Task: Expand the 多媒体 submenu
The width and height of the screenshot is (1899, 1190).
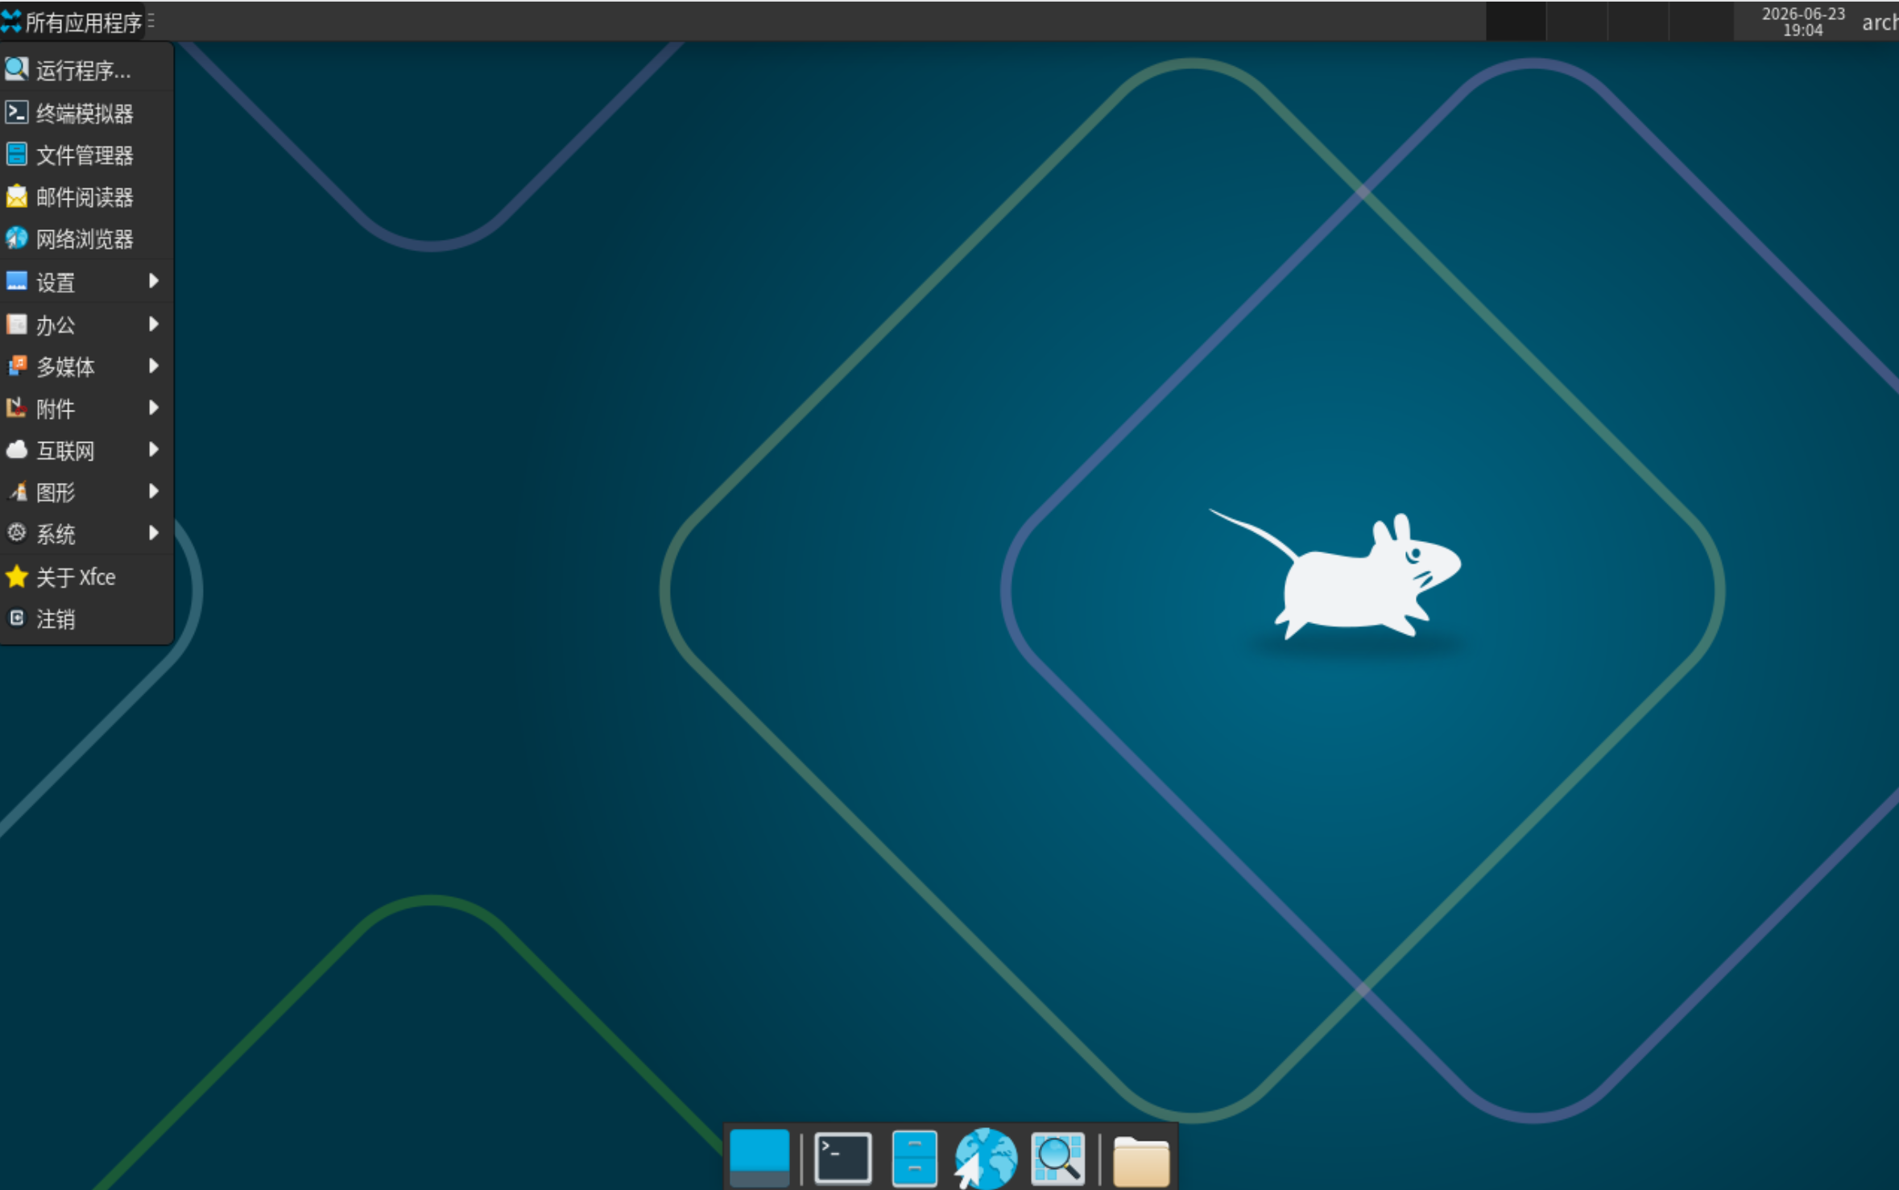Action: tap(86, 366)
